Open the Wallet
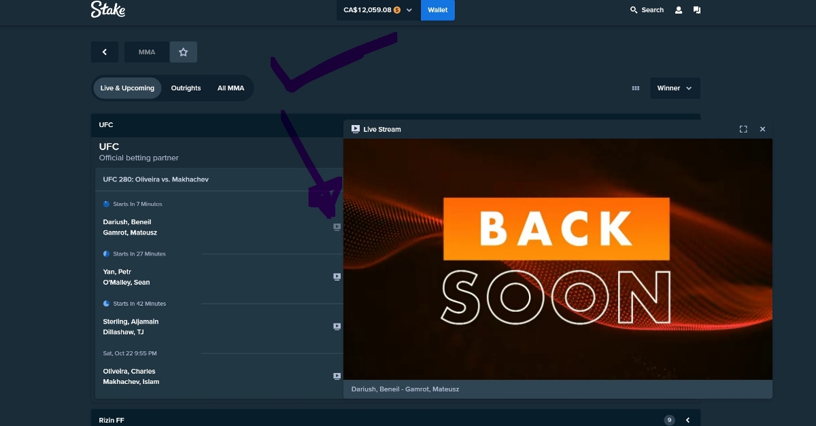The height and width of the screenshot is (426, 816). click(438, 10)
